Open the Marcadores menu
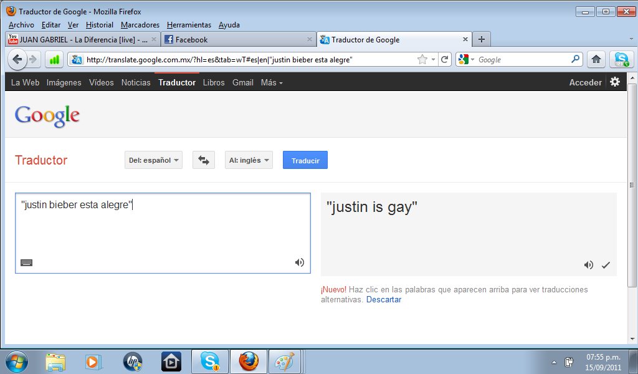Image resolution: width=638 pixels, height=374 pixels. pos(140,25)
